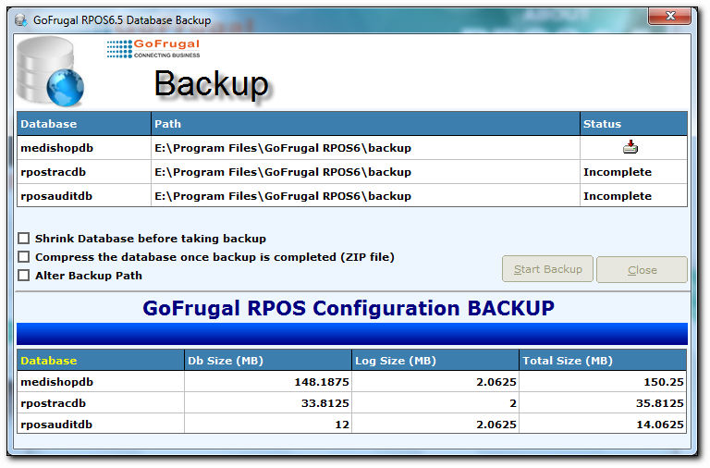Click the Log Size (MB) column header

pos(435,361)
